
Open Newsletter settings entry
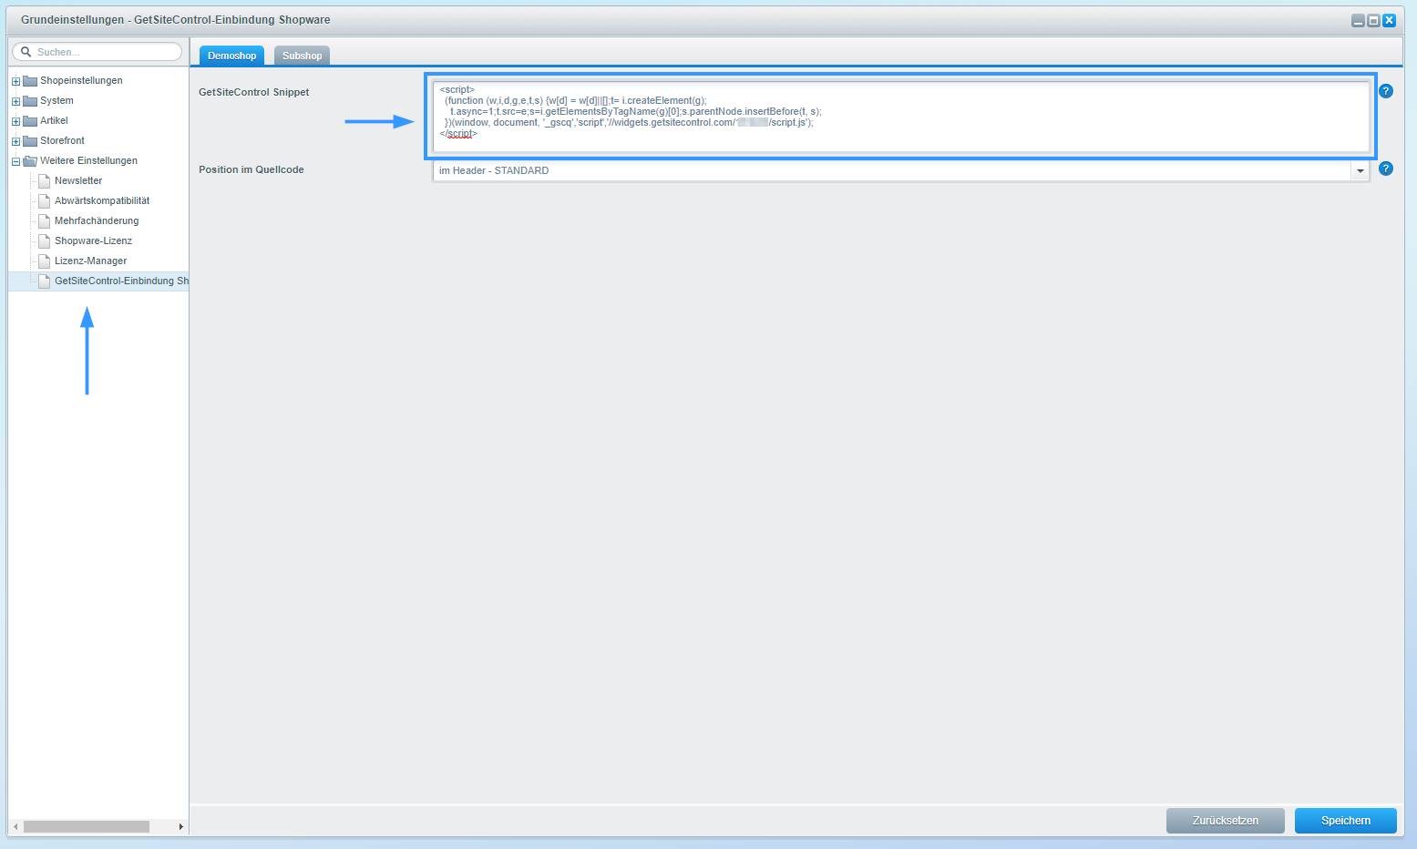click(x=78, y=180)
